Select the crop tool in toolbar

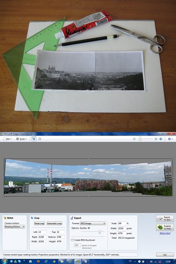pyautogui.click(x=34, y=139)
